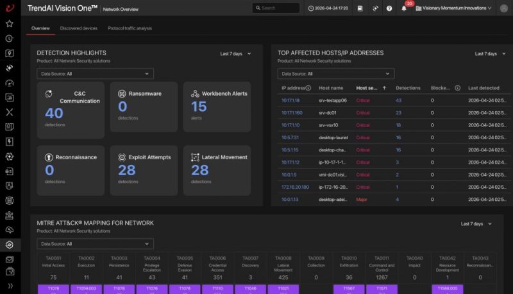Screen dimensions: 513x294
Task: Click the IP address column info icon
Action: [308, 88]
